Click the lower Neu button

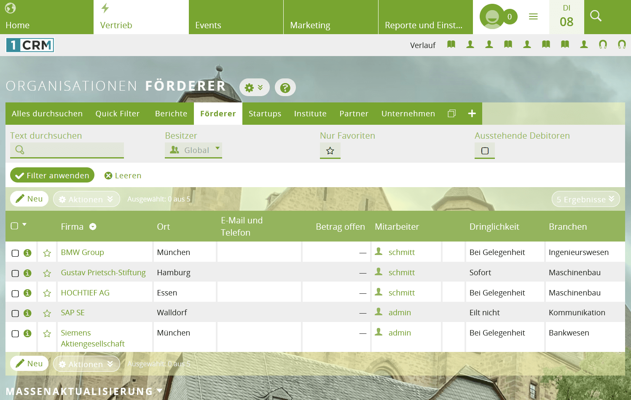pos(29,363)
